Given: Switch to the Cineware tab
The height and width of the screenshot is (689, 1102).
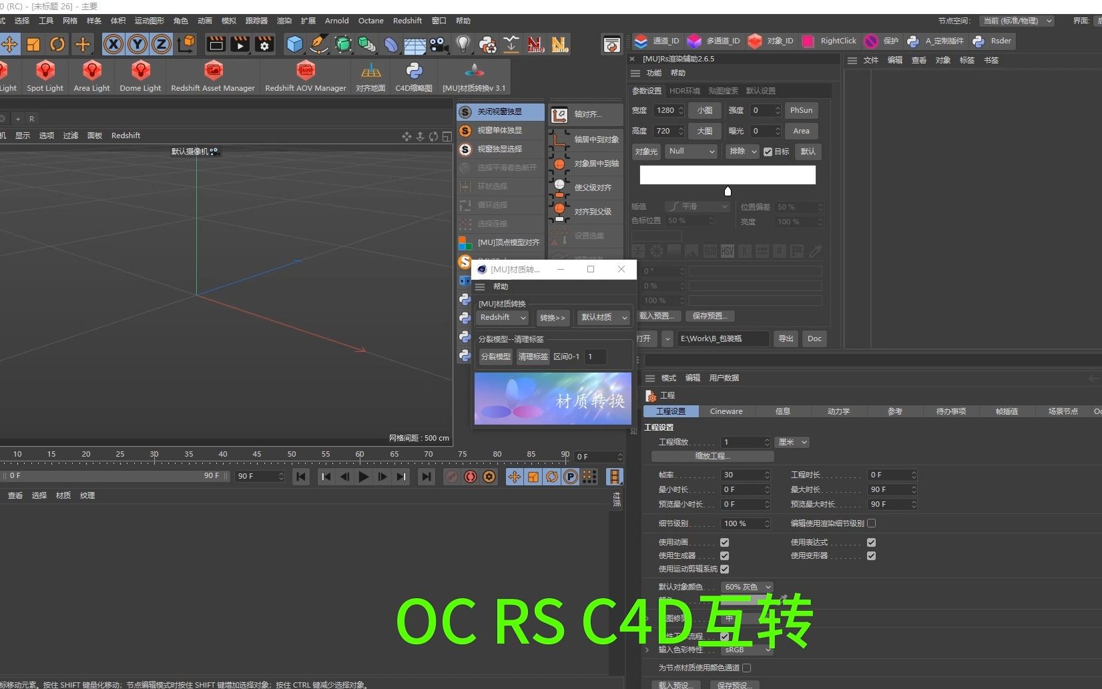Looking at the screenshot, I should [x=726, y=411].
